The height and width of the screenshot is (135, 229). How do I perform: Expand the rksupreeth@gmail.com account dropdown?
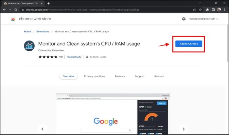(203, 19)
